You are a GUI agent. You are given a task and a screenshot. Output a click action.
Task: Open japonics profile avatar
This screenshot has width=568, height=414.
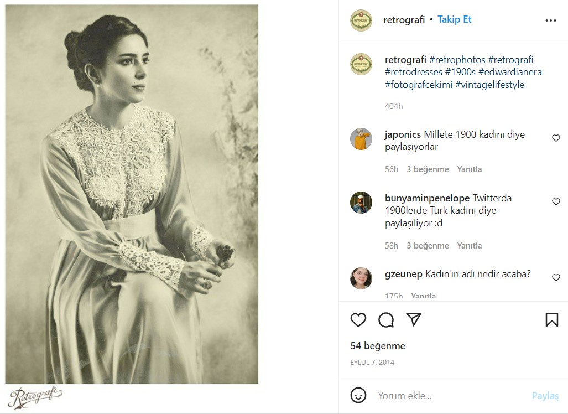361,139
